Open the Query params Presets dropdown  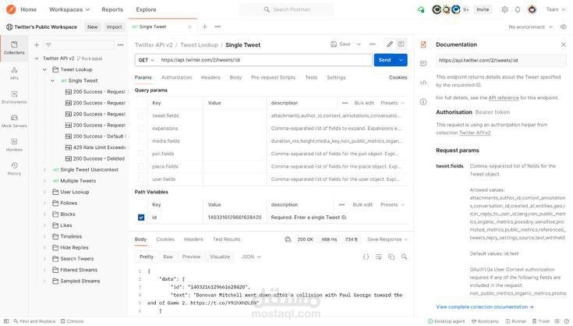[x=392, y=103]
